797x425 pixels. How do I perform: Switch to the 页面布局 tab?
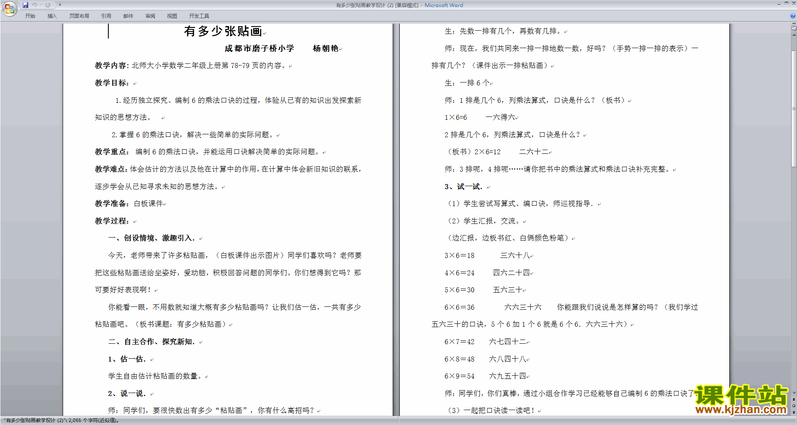[79, 16]
